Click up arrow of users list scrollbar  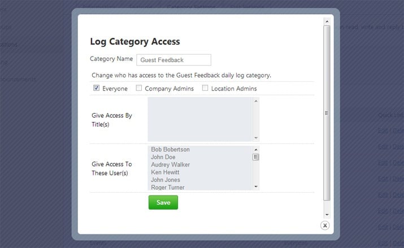pos(256,150)
